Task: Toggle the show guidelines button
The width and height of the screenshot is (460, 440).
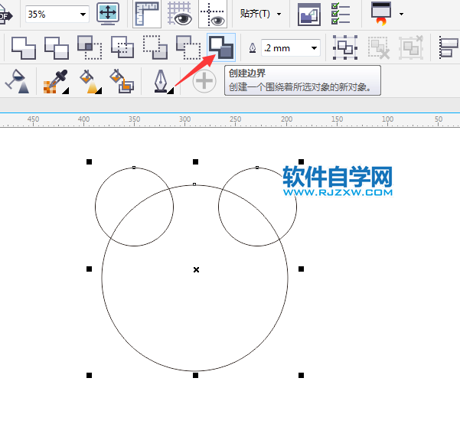Action: [211, 14]
